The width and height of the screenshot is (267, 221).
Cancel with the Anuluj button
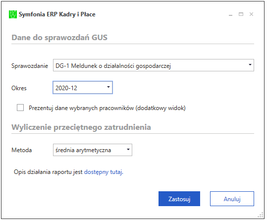[232, 199]
